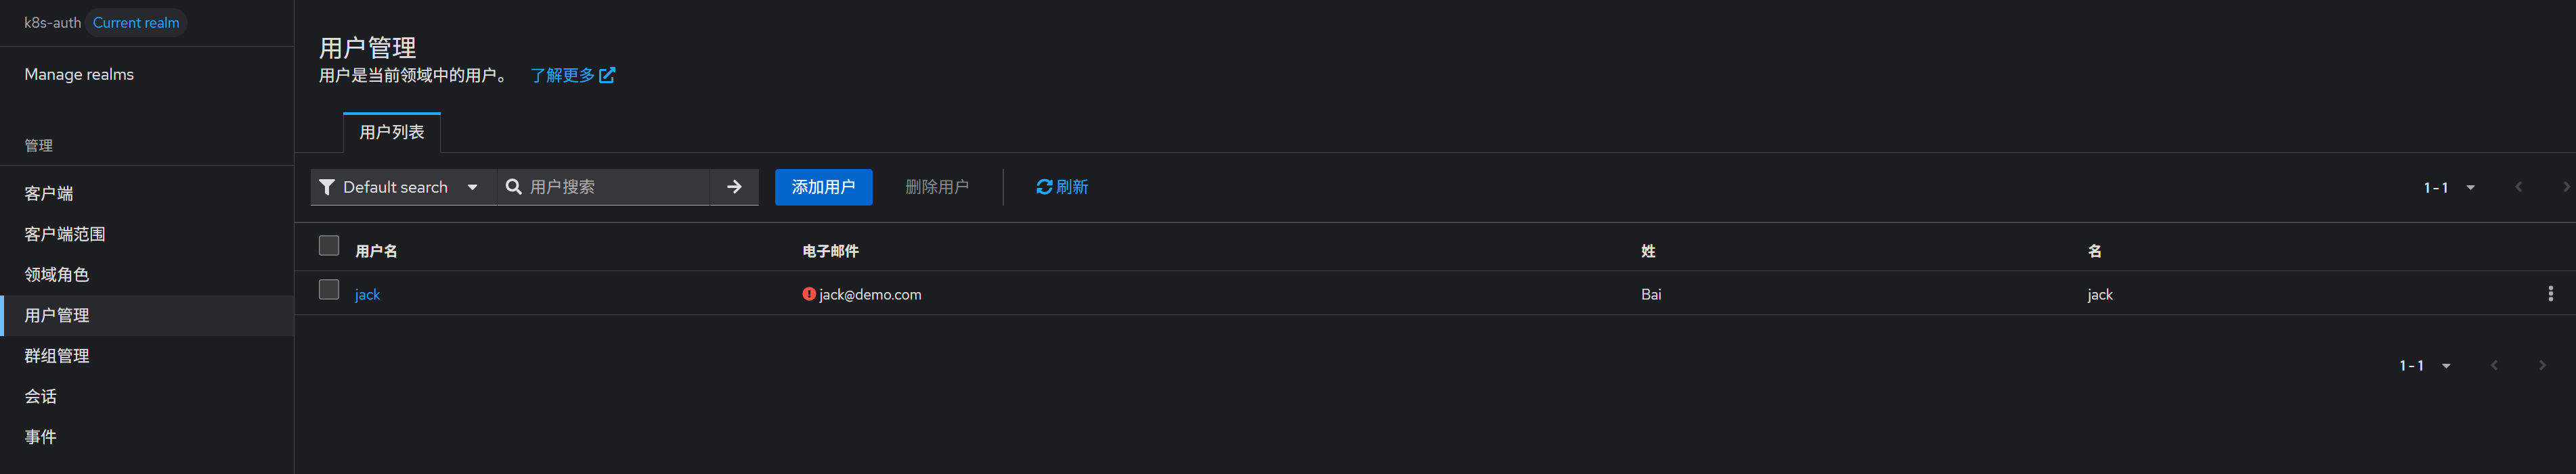Image resolution: width=2576 pixels, height=474 pixels.
Task: Click the filter funnel icon
Action: 326,187
